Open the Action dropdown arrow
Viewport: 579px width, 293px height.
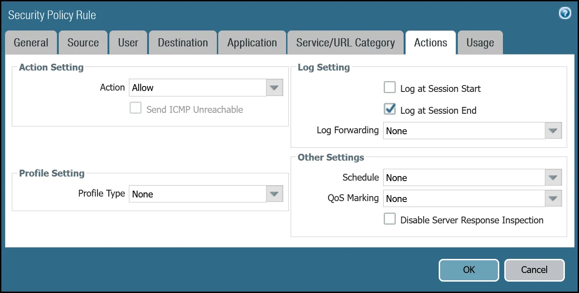[274, 87]
